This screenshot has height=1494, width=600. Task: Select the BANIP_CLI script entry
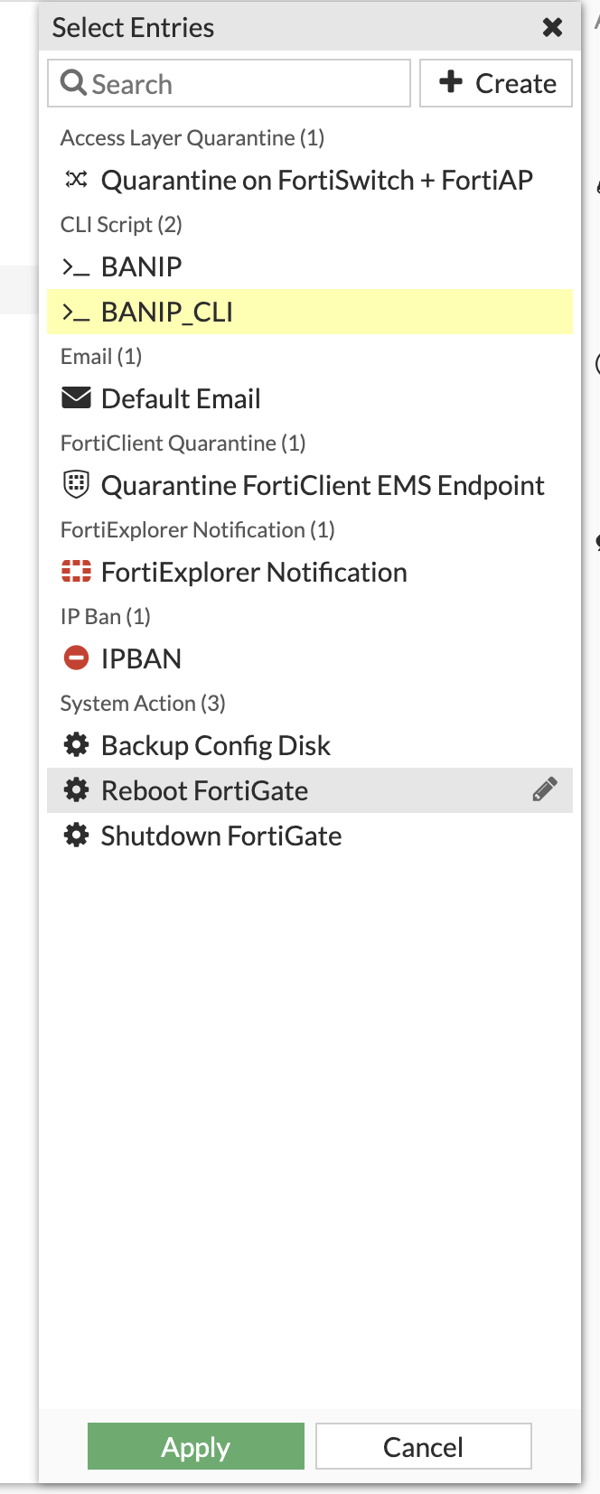[x=310, y=312]
